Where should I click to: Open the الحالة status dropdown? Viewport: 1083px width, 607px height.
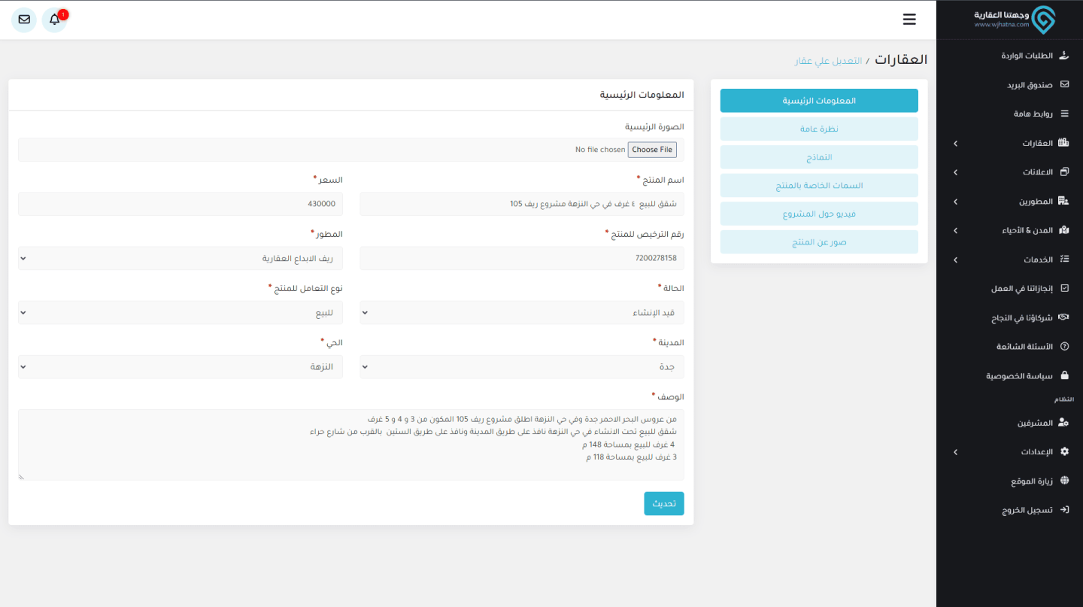[x=522, y=312]
